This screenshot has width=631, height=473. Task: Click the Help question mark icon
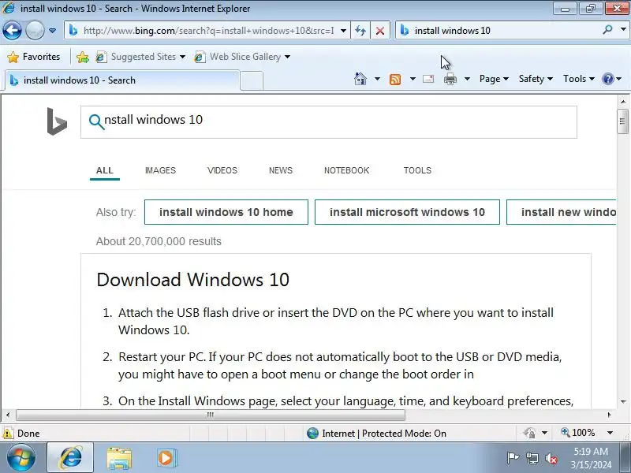tap(607, 79)
